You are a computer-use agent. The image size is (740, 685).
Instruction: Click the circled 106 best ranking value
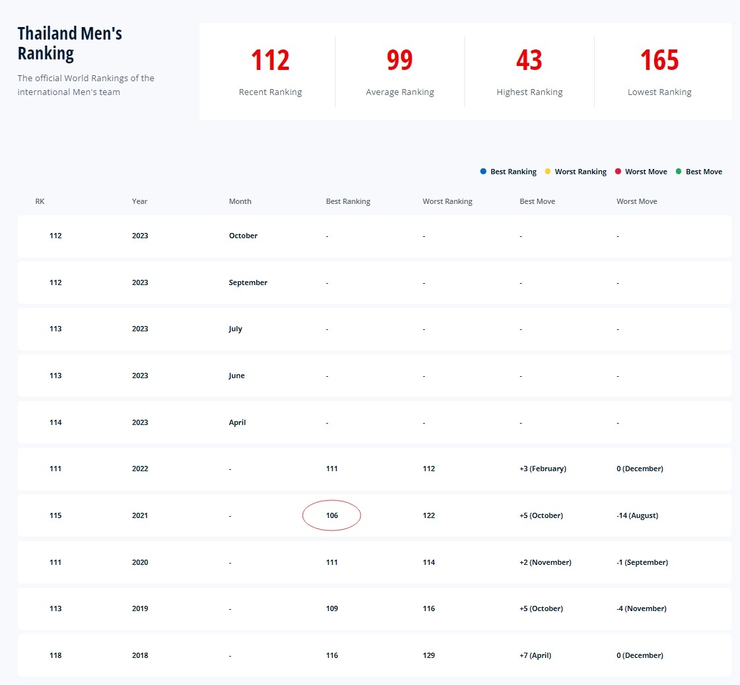tap(332, 515)
